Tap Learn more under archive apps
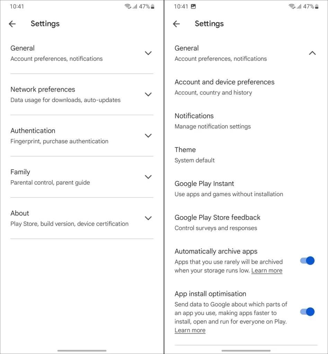 (x=267, y=270)
